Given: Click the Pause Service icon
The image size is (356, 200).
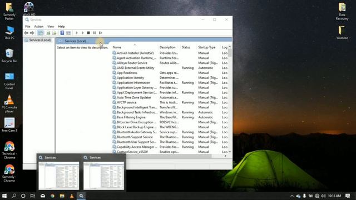Looking at the screenshot, I should 95,33.
